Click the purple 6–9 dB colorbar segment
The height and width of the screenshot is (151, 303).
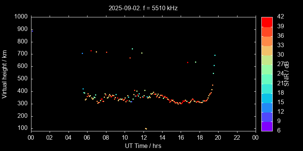pos(267,126)
